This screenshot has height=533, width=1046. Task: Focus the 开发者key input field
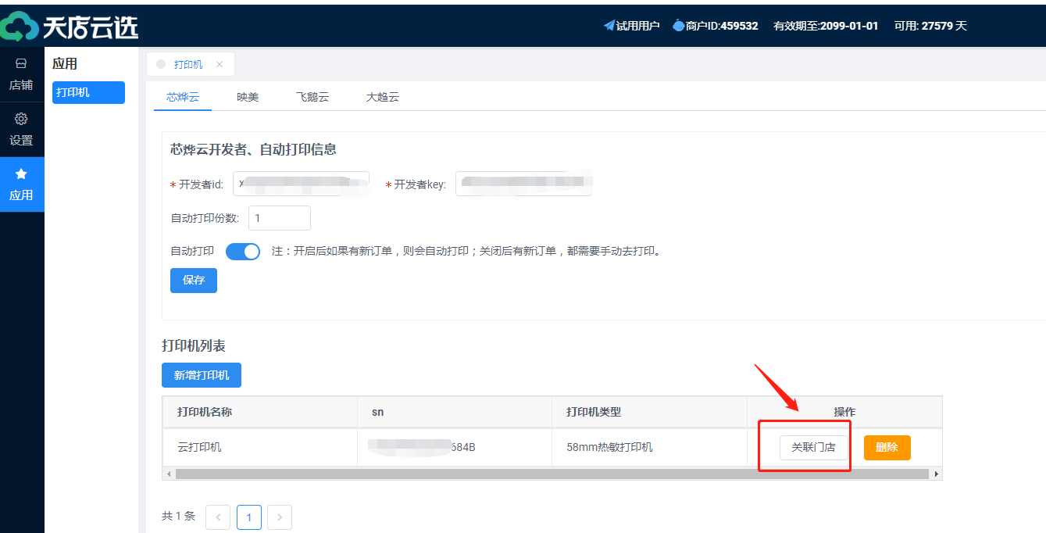pos(523,184)
